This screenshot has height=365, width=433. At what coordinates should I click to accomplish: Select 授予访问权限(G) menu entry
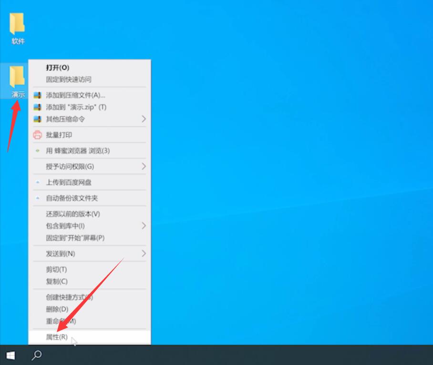click(90, 167)
